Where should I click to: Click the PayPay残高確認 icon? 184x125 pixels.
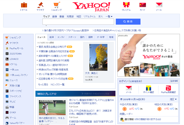168,88
